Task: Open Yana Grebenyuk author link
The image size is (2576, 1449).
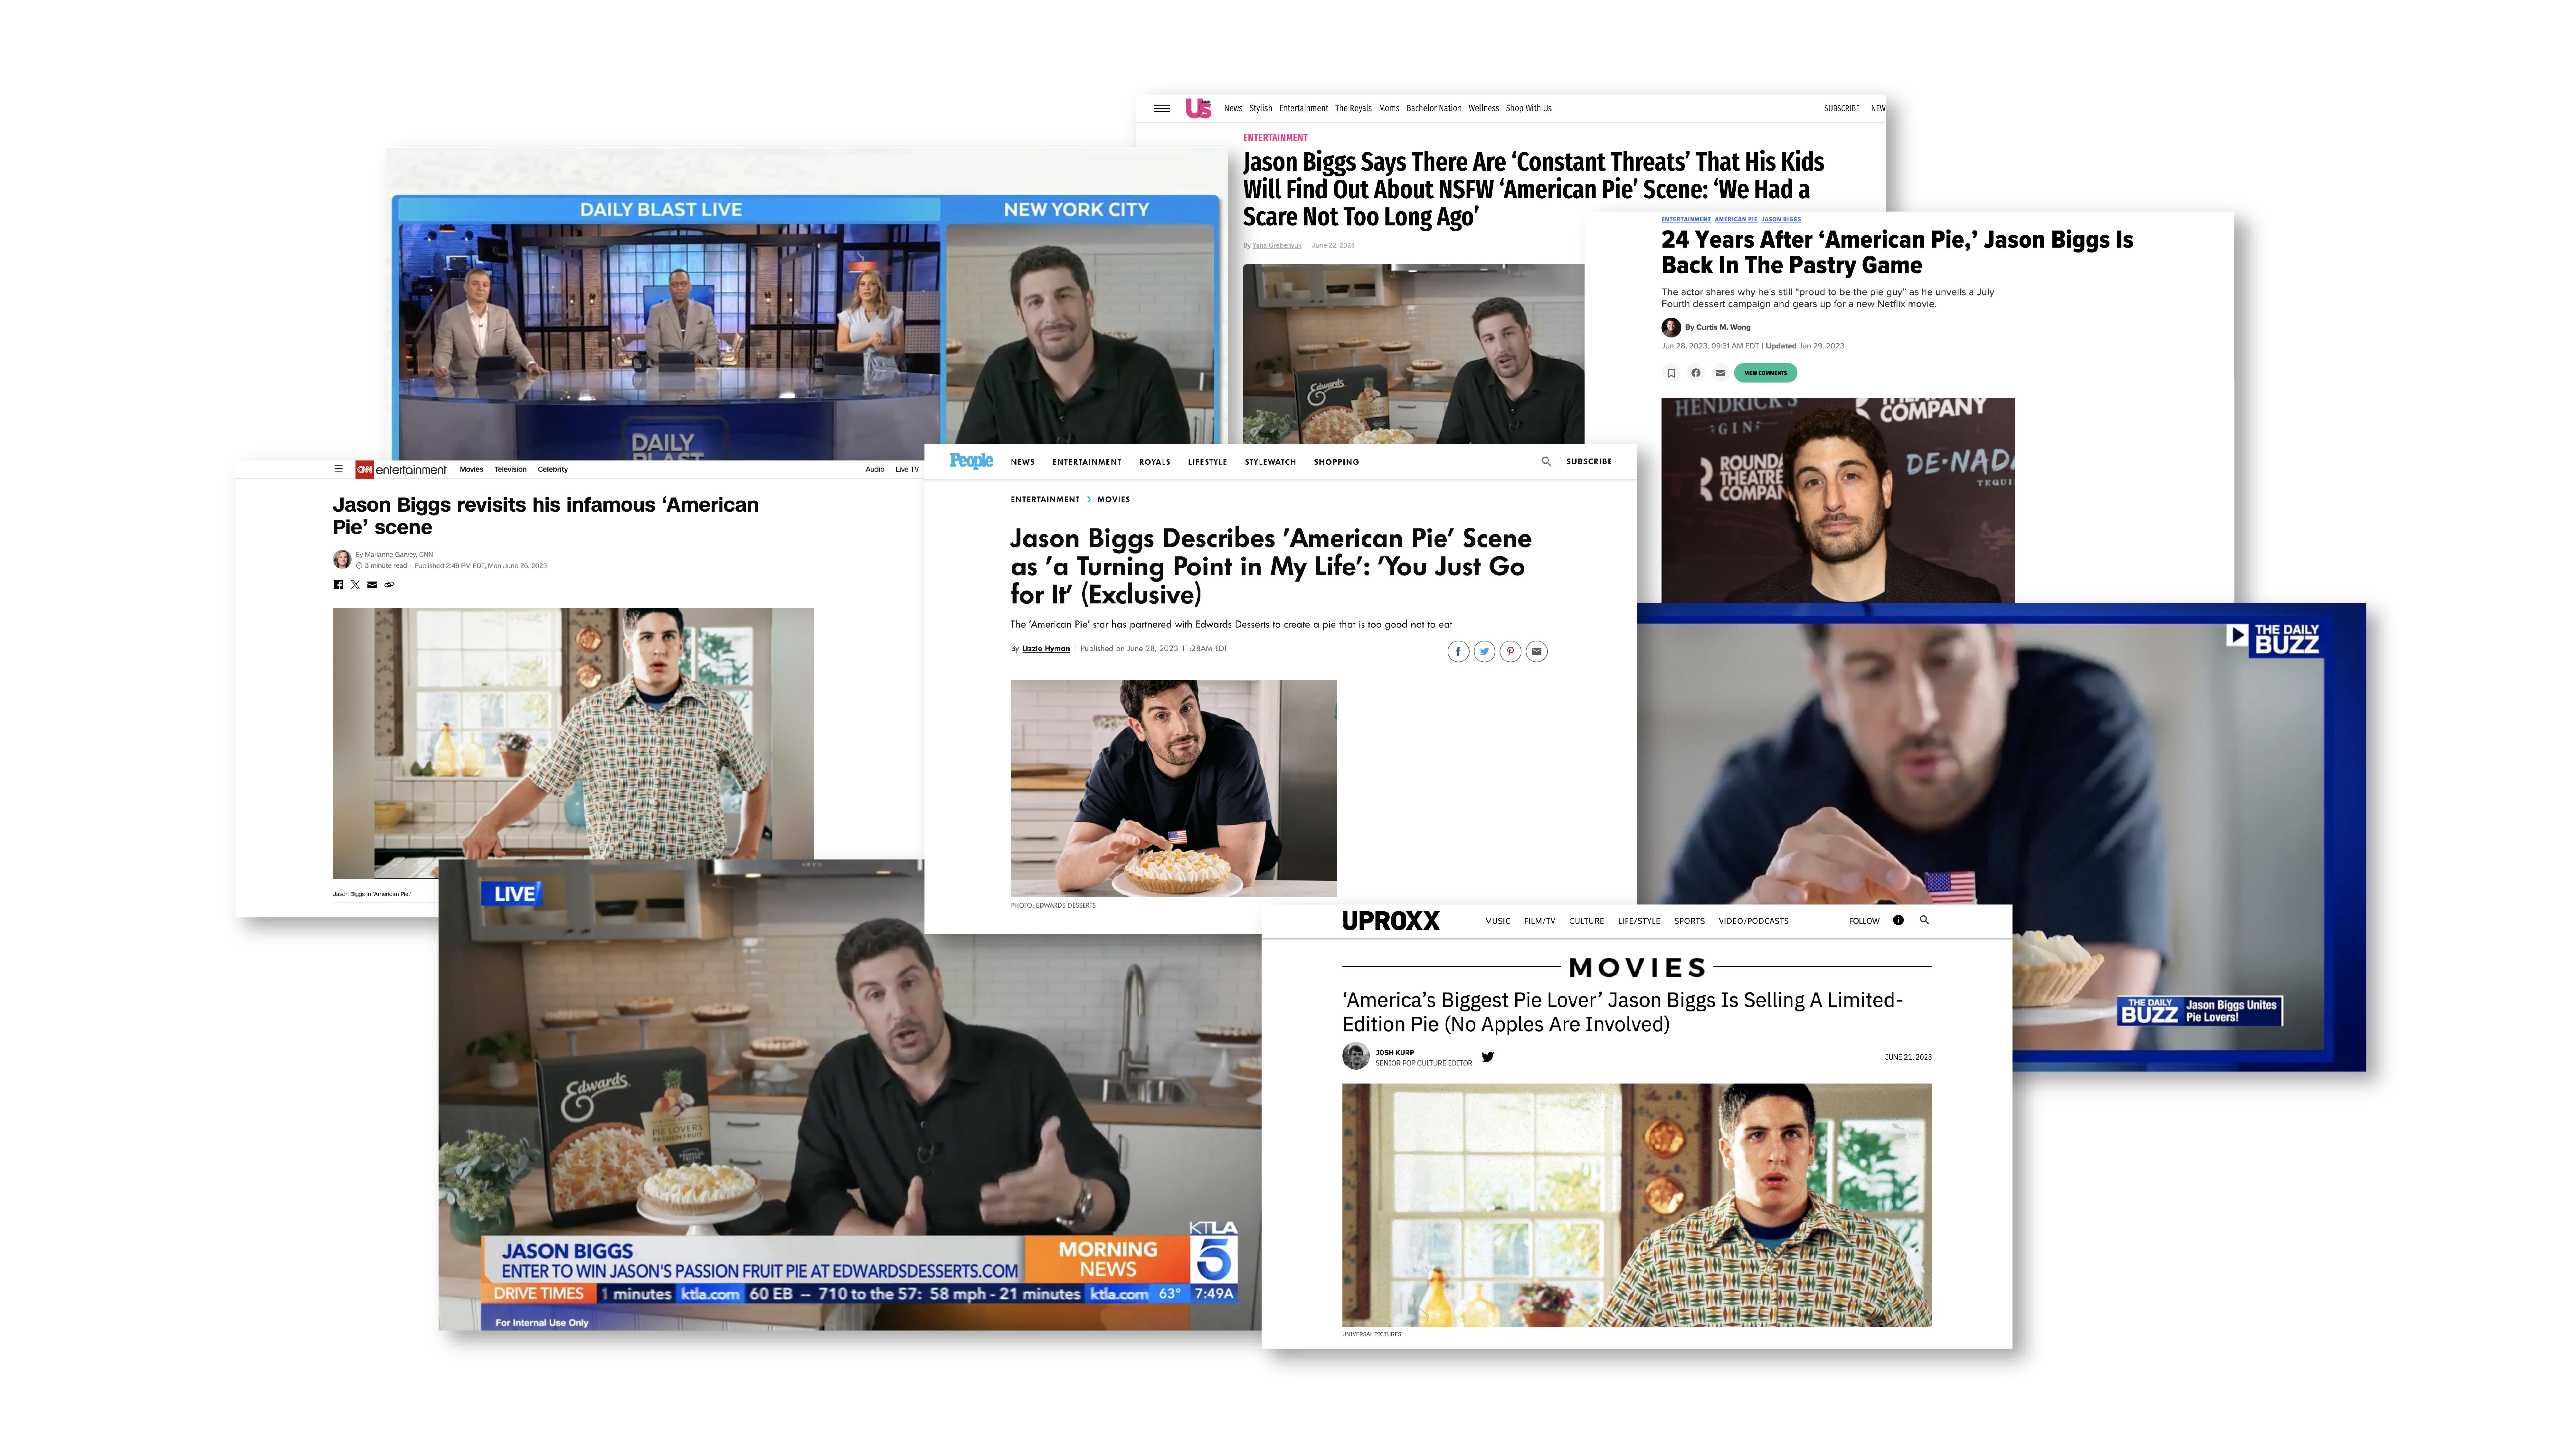Action: coord(1277,245)
